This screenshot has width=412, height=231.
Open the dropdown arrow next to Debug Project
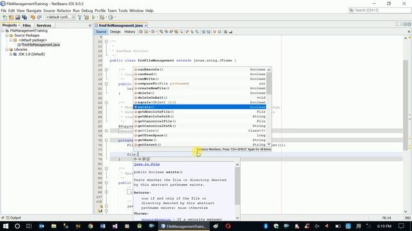(106, 17)
